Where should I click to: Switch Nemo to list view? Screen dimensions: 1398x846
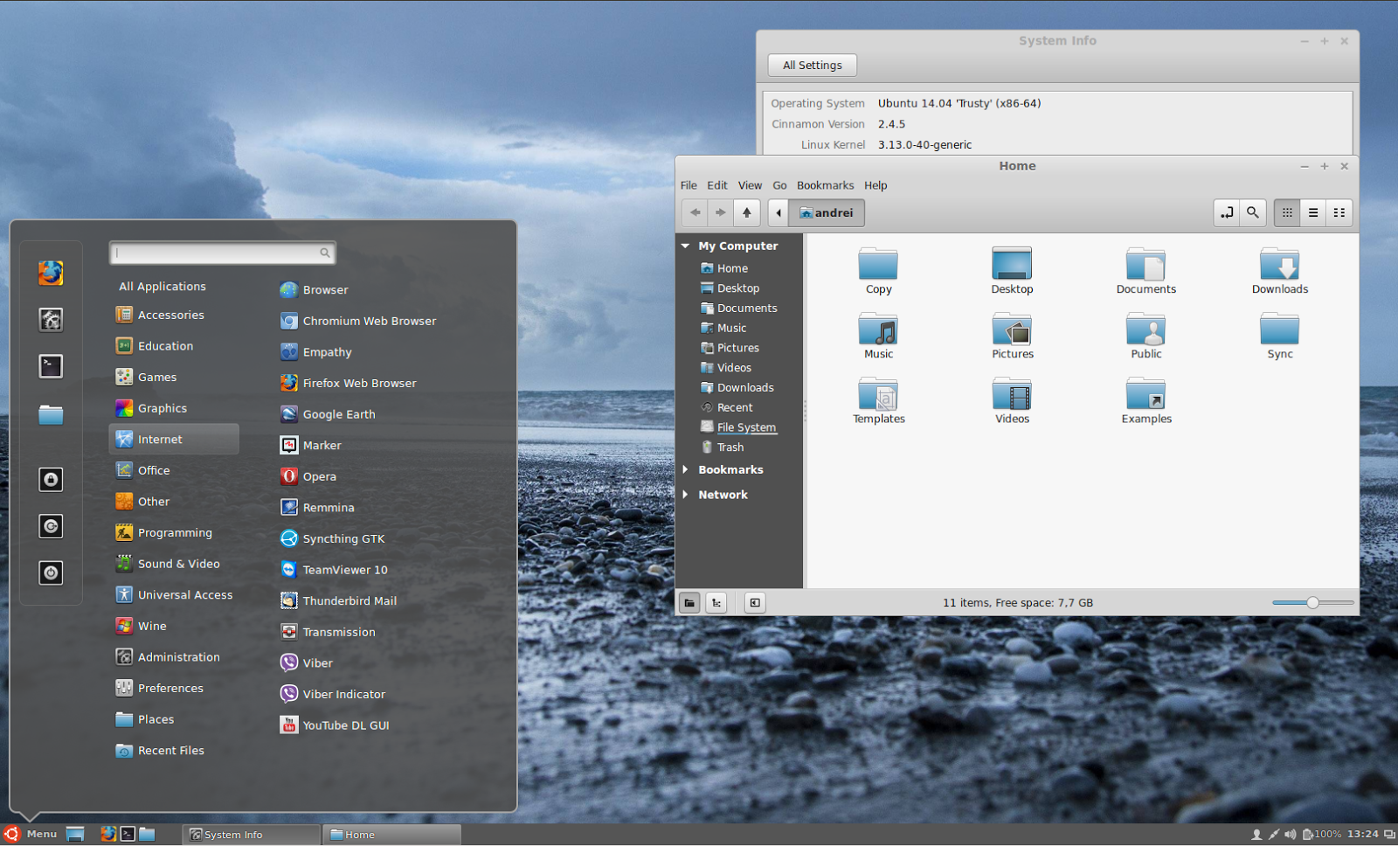[x=1312, y=212]
